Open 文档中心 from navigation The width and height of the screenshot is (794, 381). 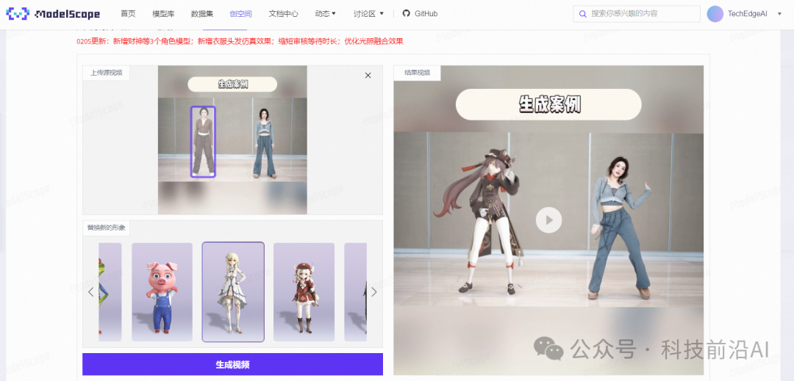[284, 14]
